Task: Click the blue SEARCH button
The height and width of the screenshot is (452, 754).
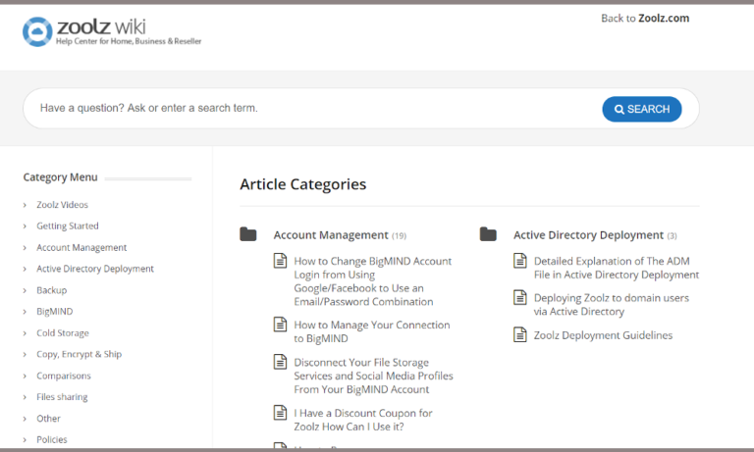Action: [641, 109]
